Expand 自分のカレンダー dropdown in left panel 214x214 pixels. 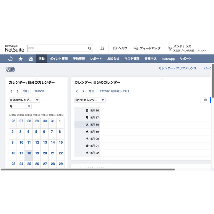tap(37, 100)
